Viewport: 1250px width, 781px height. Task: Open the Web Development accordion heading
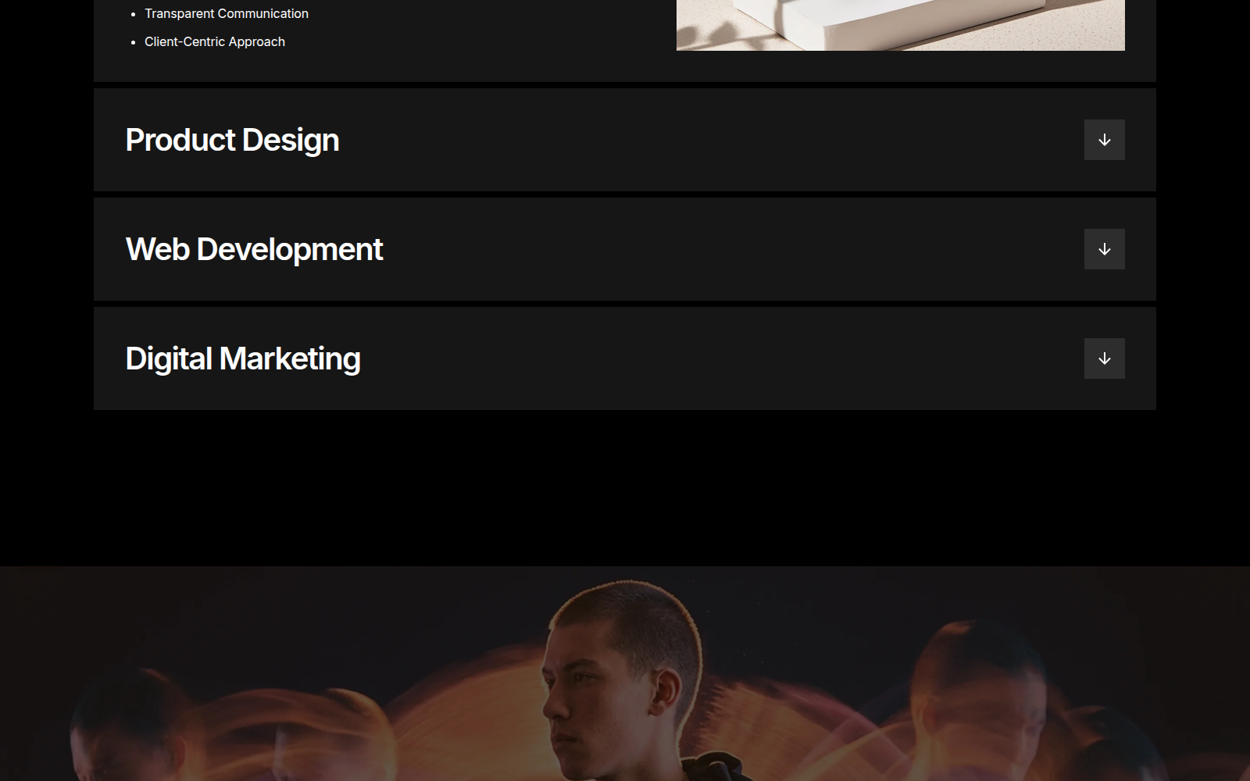click(x=254, y=250)
